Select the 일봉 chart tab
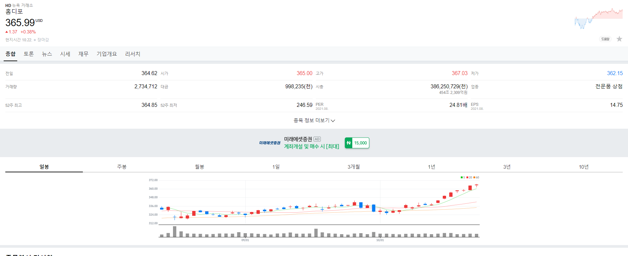Screen dimensions: 628x256 coord(44,167)
